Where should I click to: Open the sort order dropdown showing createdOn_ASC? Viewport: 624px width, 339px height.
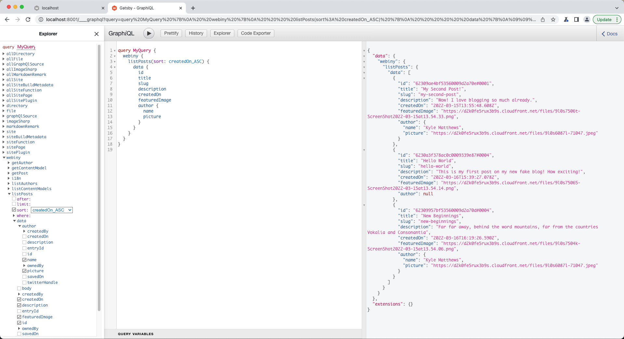click(x=51, y=210)
